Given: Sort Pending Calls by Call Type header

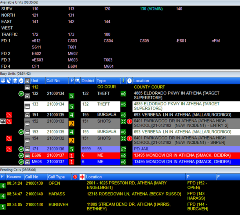Looking at the screenshot, I should [x=56, y=177].
